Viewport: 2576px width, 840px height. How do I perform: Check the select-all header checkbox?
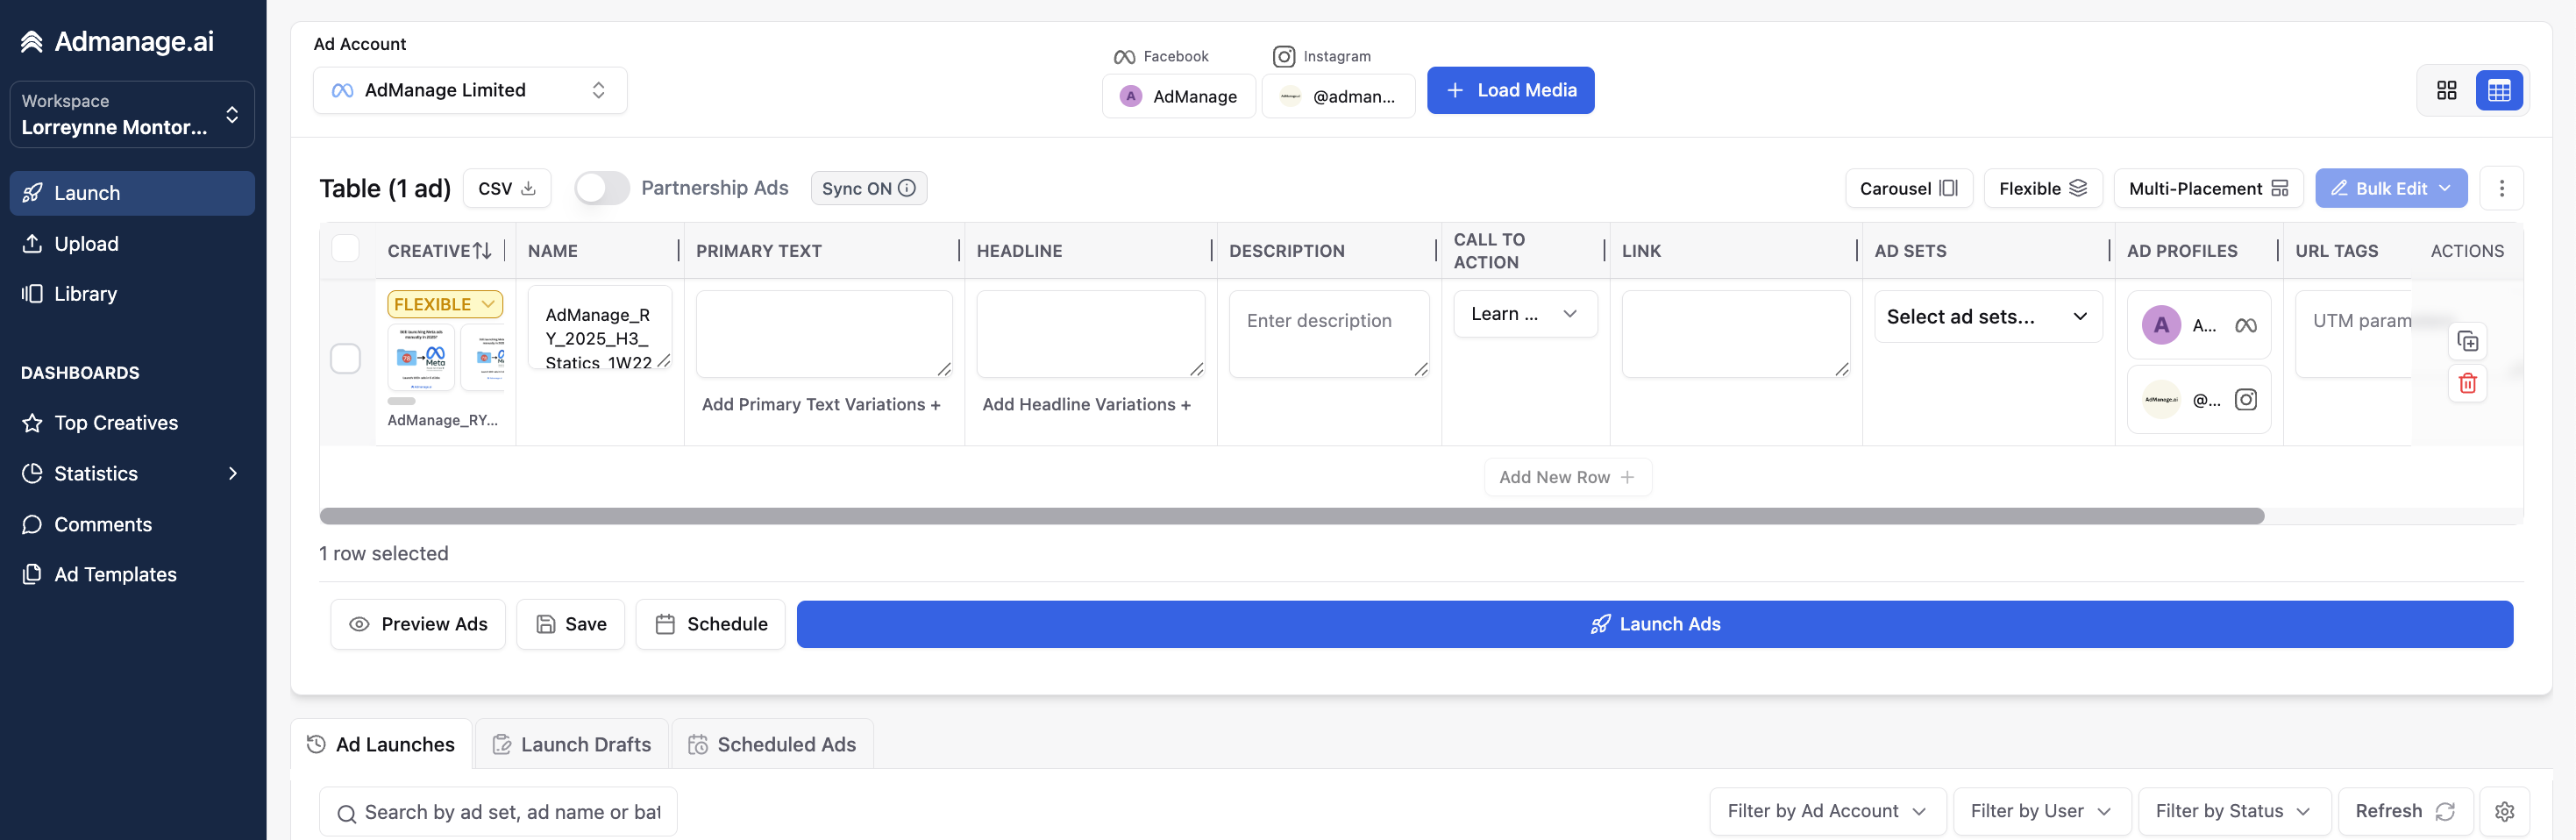[x=345, y=249]
